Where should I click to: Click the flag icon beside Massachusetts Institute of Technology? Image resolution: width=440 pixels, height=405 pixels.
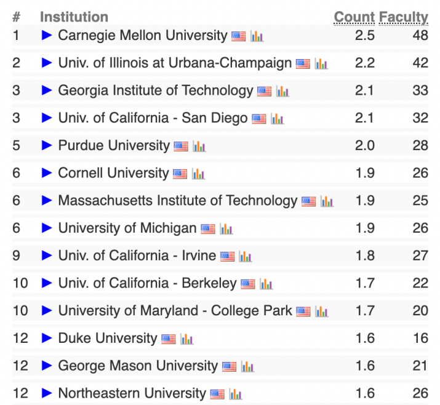coord(309,201)
